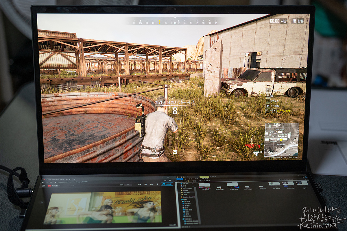
Task: Click the P key mission list icon
Action: (268, 106)
